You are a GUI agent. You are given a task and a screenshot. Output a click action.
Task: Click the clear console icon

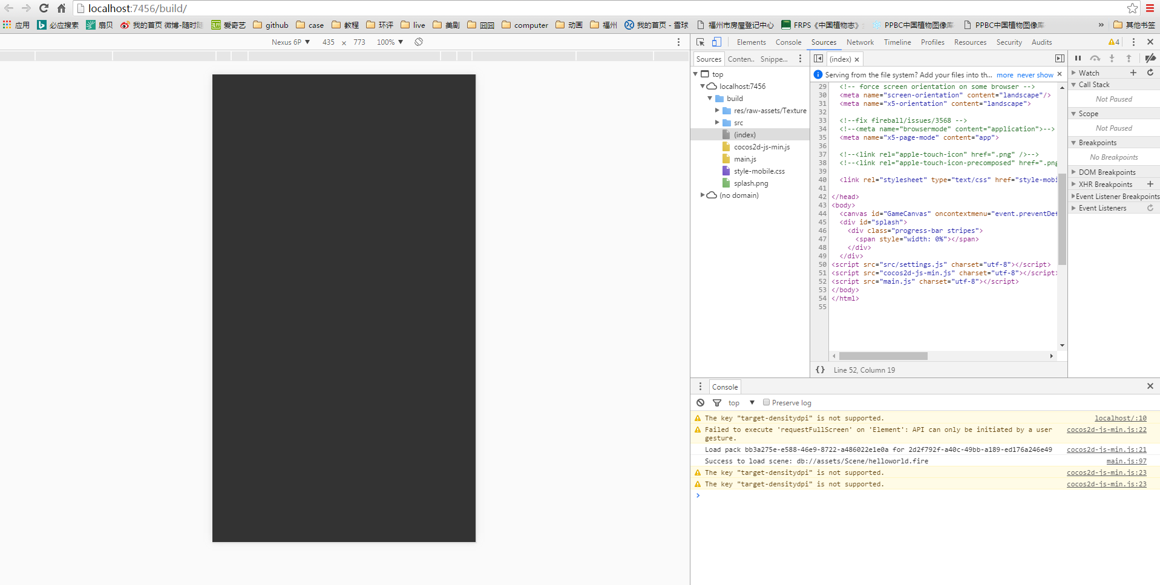(700, 402)
